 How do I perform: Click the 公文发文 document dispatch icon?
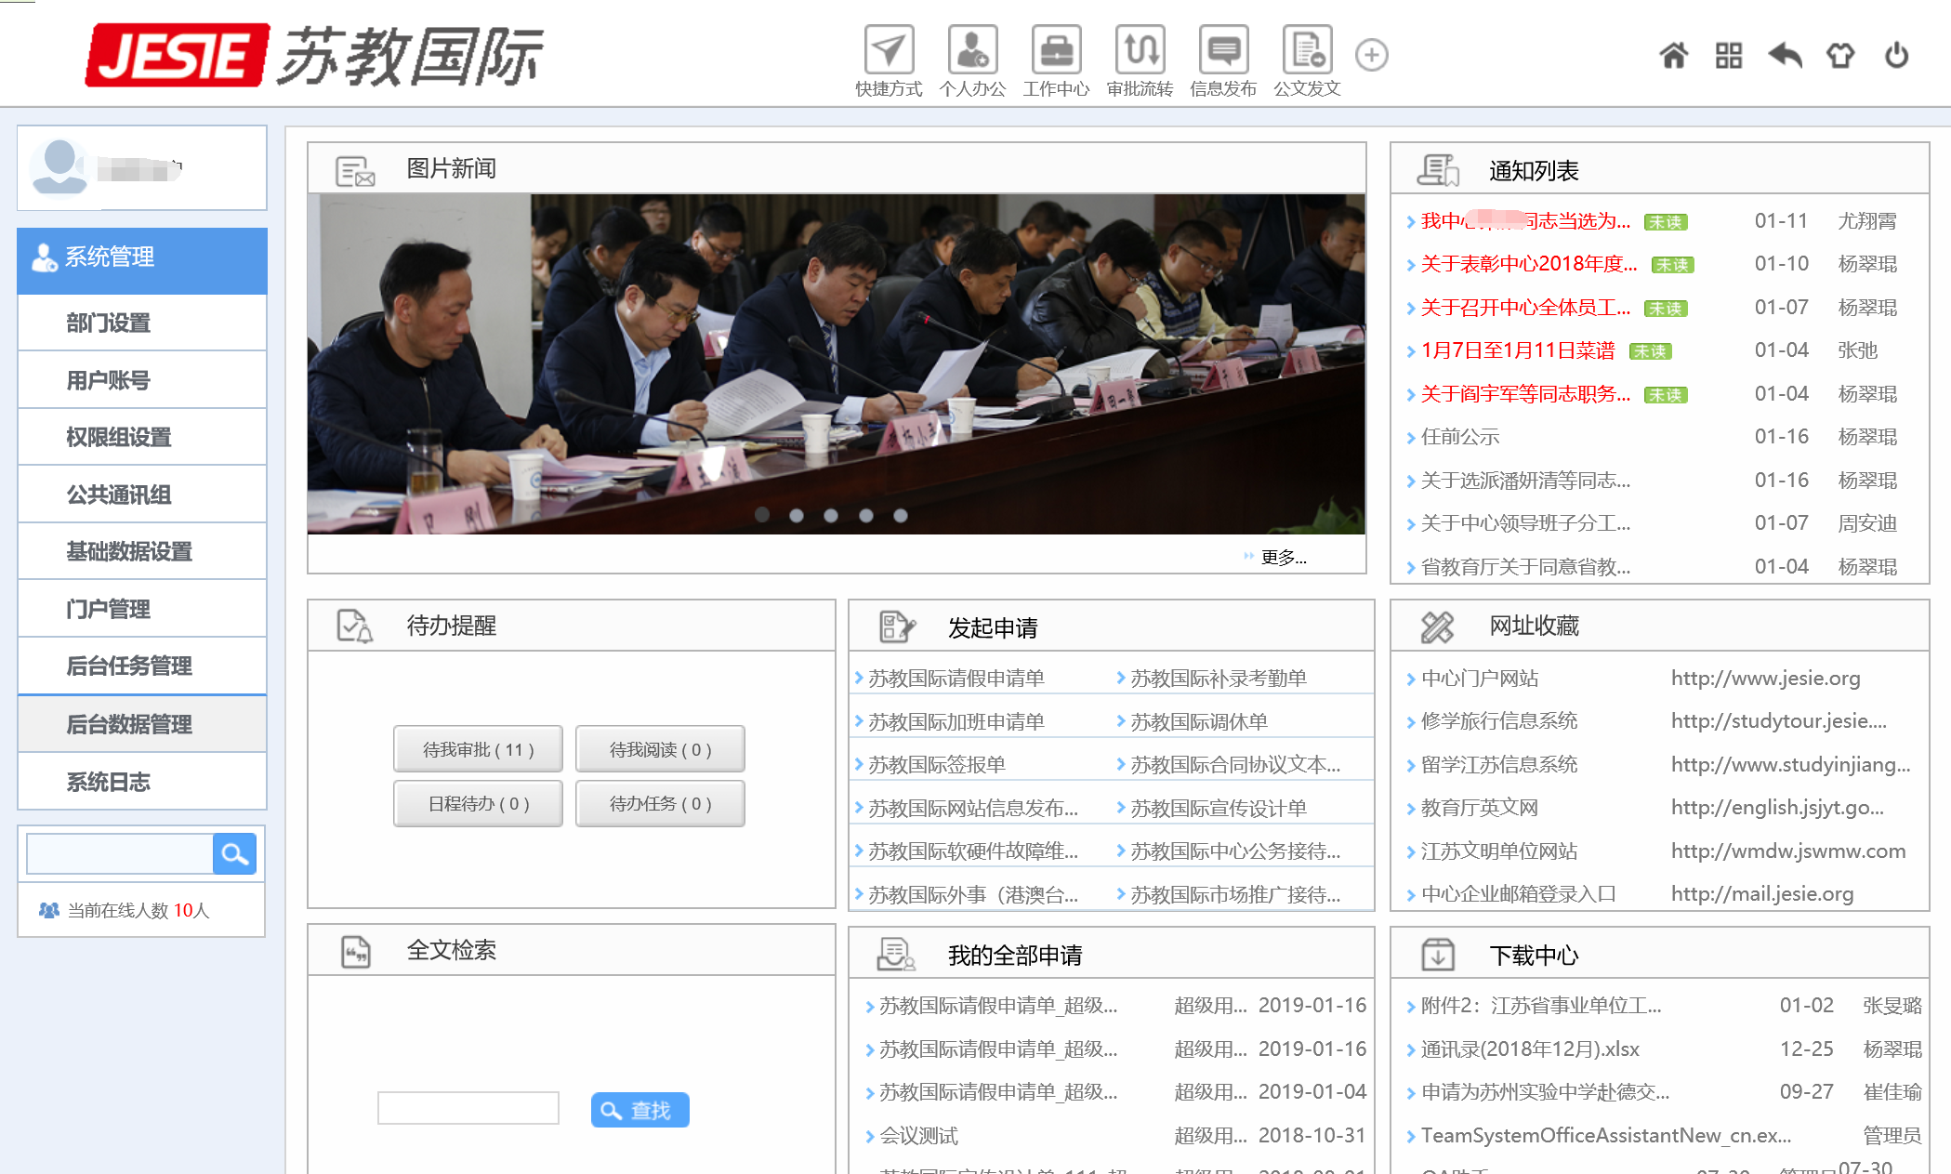tap(1306, 50)
